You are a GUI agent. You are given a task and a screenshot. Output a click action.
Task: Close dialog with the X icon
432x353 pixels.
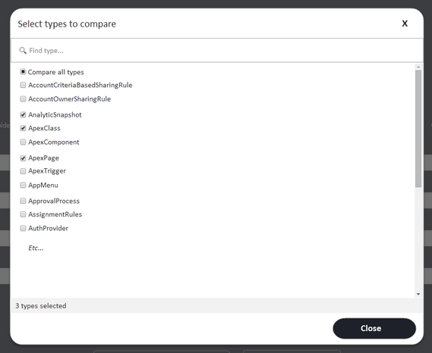tap(405, 23)
